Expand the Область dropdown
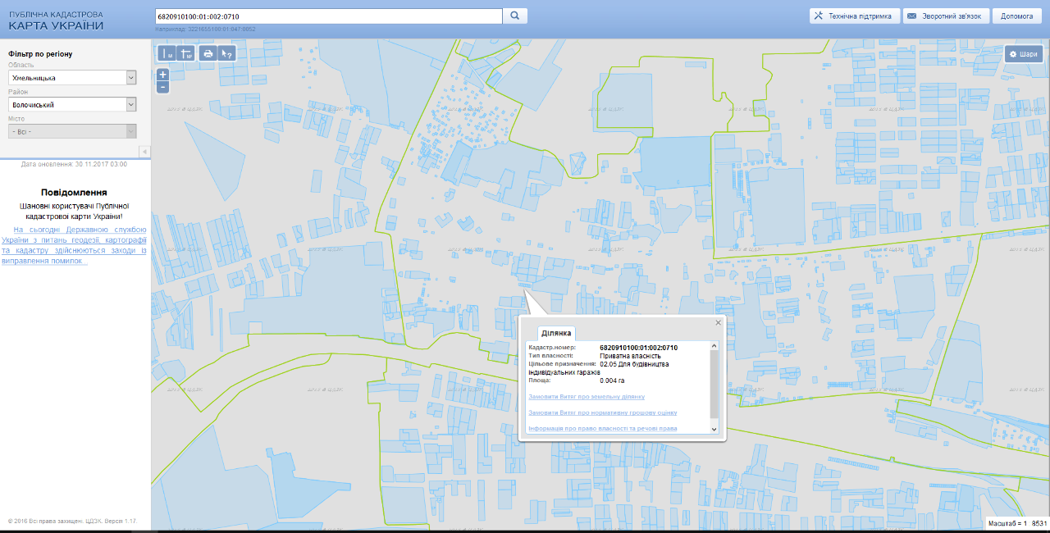The width and height of the screenshot is (1050, 533). click(x=131, y=77)
